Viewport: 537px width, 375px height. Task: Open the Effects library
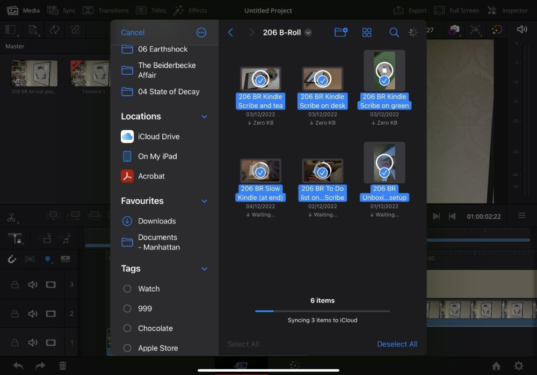tap(191, 10)
